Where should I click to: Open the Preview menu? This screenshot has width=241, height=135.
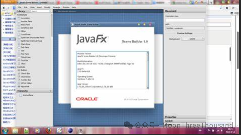66,7
